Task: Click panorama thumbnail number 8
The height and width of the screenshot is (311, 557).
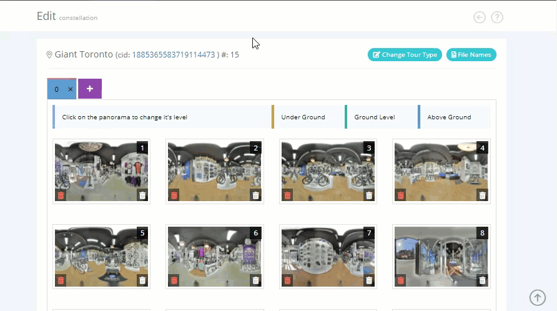Action: tap(441, 257)
